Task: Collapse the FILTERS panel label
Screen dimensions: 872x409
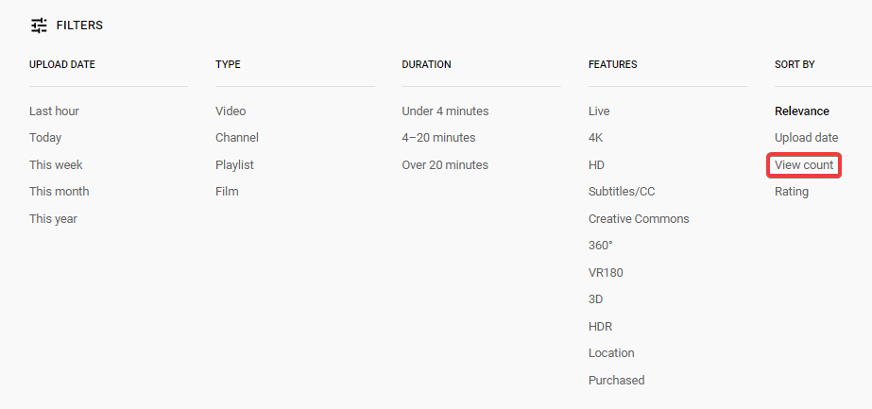Action: pos(79,26)
